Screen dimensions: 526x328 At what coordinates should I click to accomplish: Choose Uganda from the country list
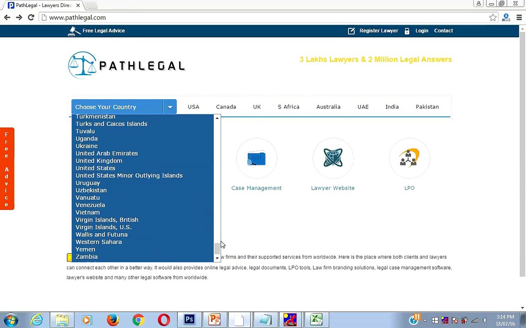coord(87,138)
